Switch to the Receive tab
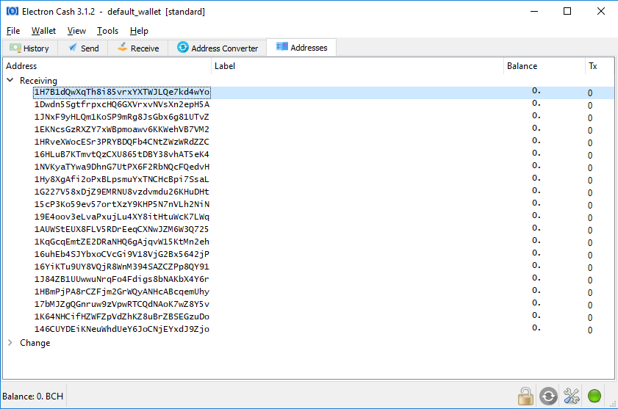 [x=138, y=48]
